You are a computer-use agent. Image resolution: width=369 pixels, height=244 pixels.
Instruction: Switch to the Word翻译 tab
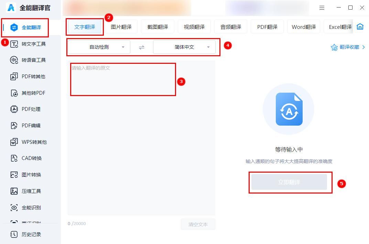(304, 27)
